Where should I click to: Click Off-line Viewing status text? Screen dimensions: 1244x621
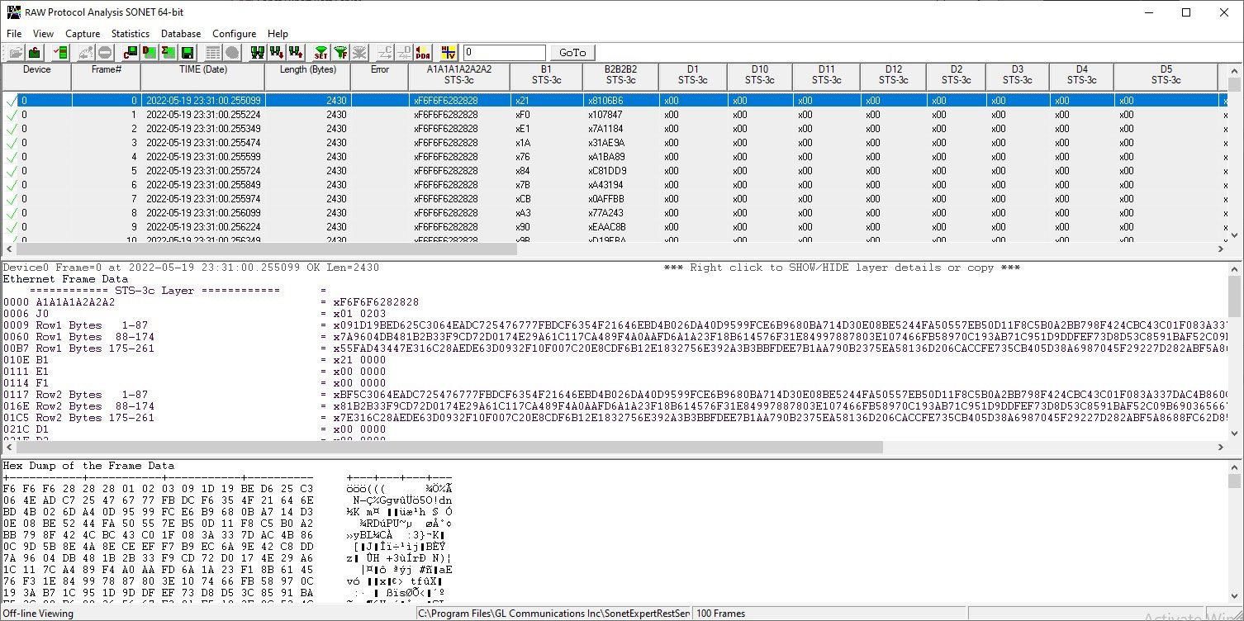(38, 614)
